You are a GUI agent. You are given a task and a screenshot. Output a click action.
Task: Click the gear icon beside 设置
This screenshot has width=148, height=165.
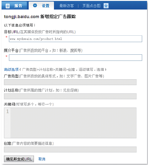tap(35, 5)
